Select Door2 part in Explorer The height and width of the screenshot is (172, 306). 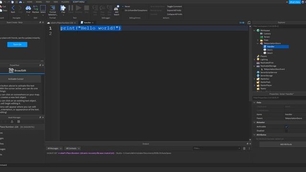tap(270, 53)
